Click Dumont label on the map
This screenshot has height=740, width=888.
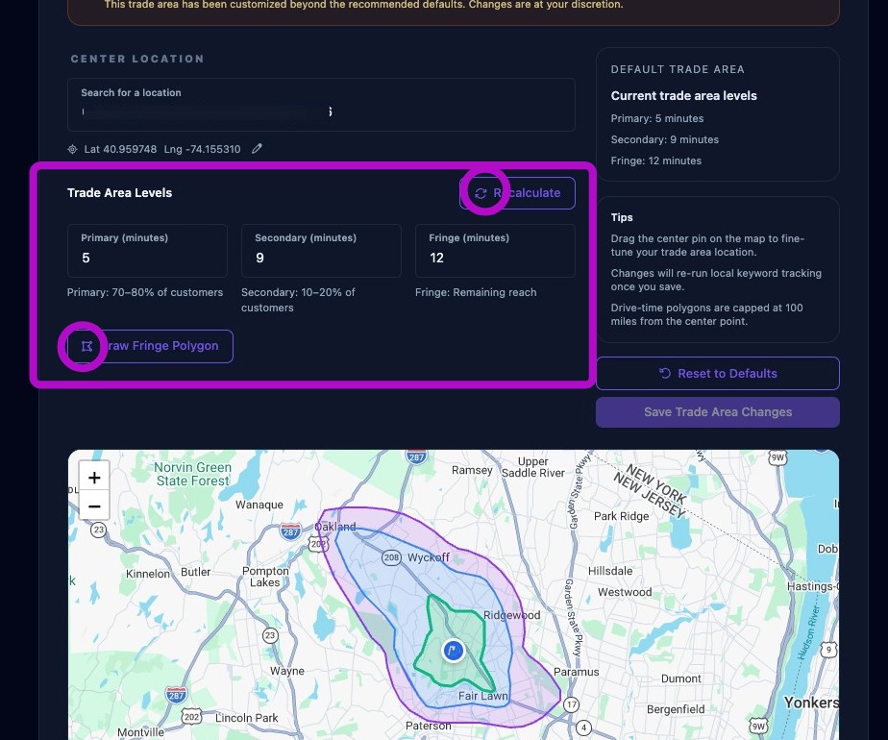coord(680,678)
